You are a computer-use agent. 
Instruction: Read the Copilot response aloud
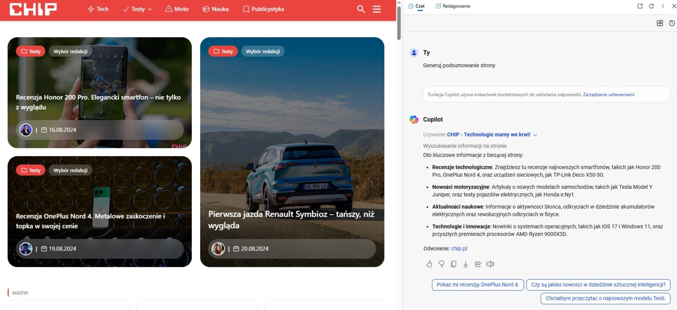pyautogui.click(x=490, y=264)
